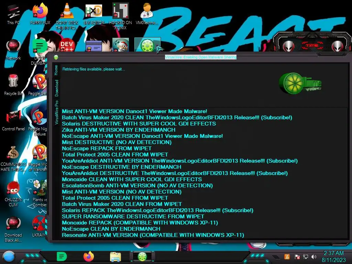This screenshot has height=264, width=352.
Task: Click the lime icon in window title bar
Action: 56,57
